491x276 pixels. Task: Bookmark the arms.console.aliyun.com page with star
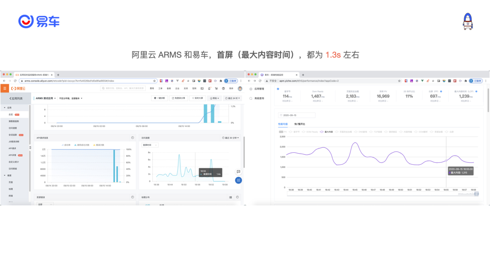coord(154,81)
